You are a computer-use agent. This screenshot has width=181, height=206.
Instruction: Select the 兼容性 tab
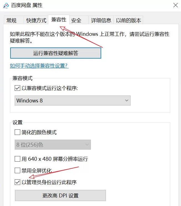click(59, 20)
